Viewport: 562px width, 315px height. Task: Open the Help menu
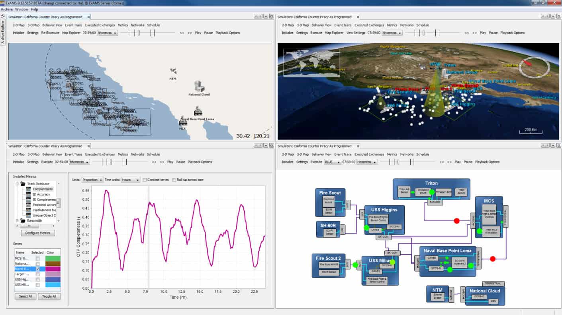(x=34, y=9)
